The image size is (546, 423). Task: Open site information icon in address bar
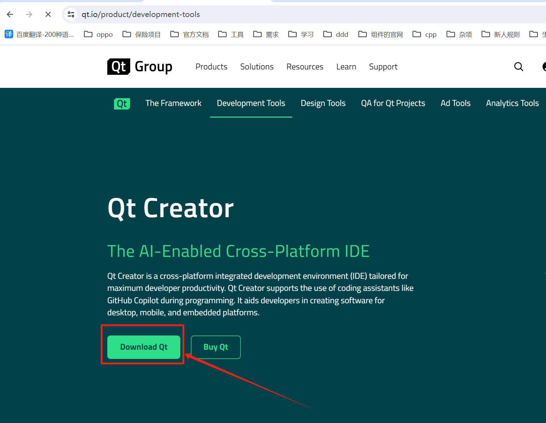click(x=71, y=14)
